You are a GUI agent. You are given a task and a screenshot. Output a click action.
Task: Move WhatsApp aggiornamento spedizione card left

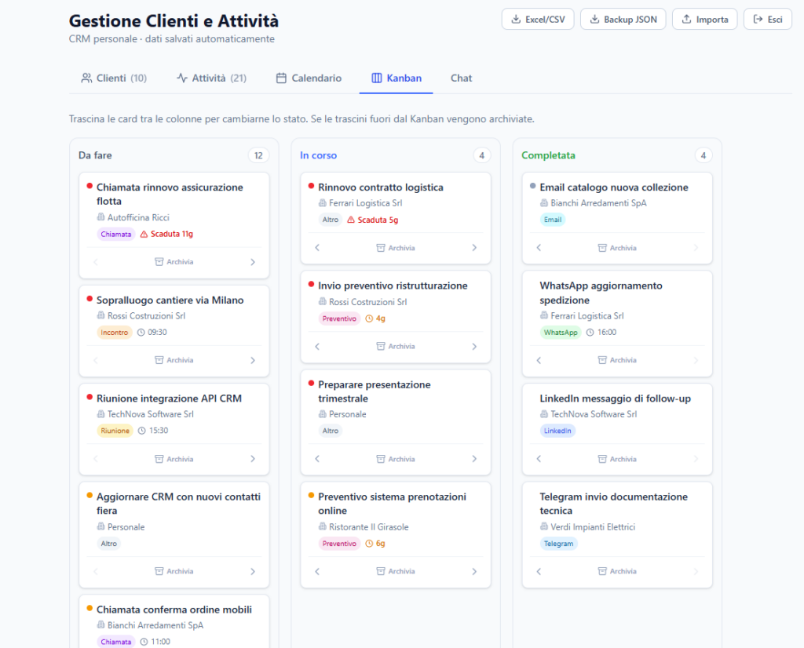(539, 360)
